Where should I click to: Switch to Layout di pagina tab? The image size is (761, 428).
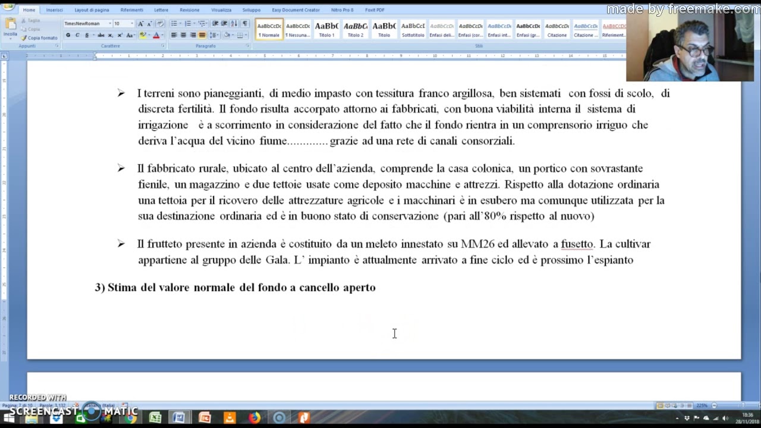pos(92,10)
